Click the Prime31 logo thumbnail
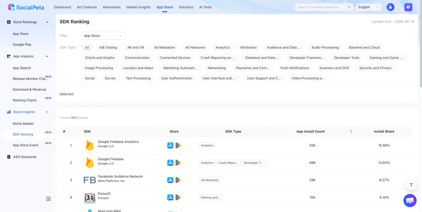This screenshot has width=422, height=212. point(90,198)
